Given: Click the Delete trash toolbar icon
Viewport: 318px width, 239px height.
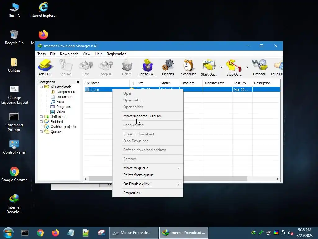Looking at the screenshot, I should (x=127, y=67).
